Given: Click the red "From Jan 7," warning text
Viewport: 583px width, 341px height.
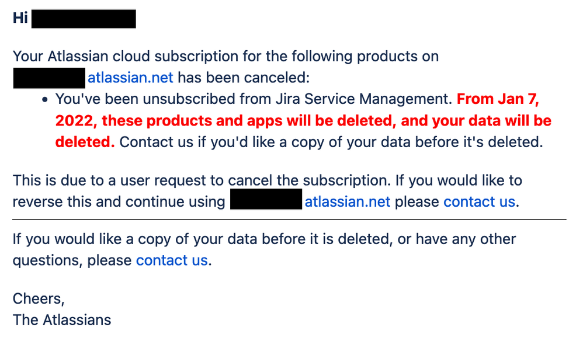Looking at the screenshot, I should pyautogui.click(x=498, y=99).
